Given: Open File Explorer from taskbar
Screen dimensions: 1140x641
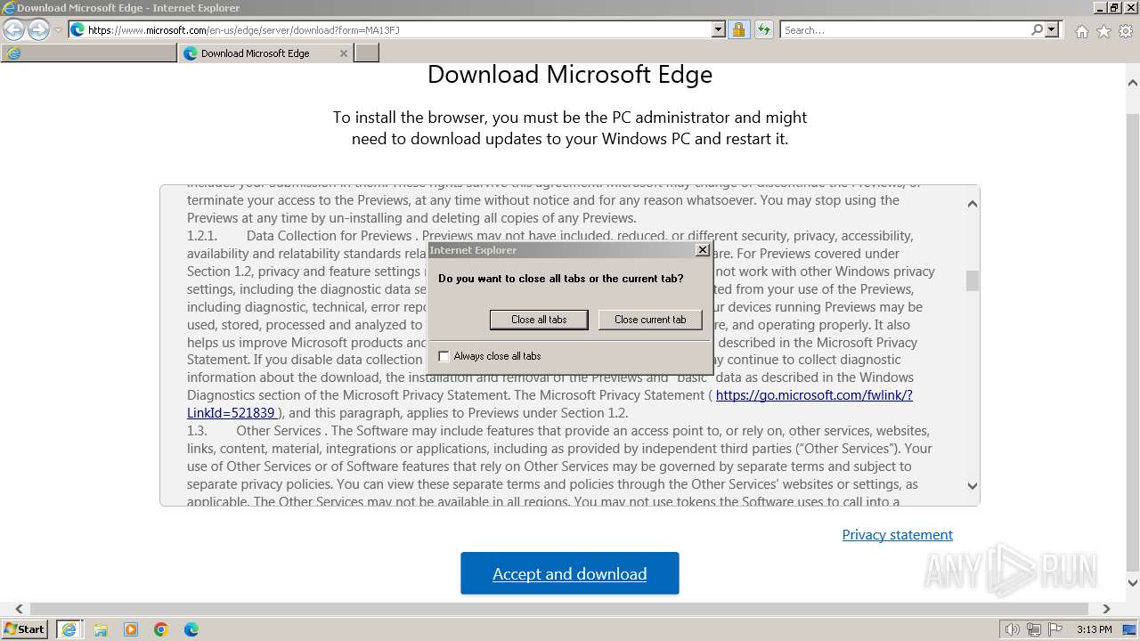Looking at the screenshot, I should pyautogui.click(x=101, y=629).
